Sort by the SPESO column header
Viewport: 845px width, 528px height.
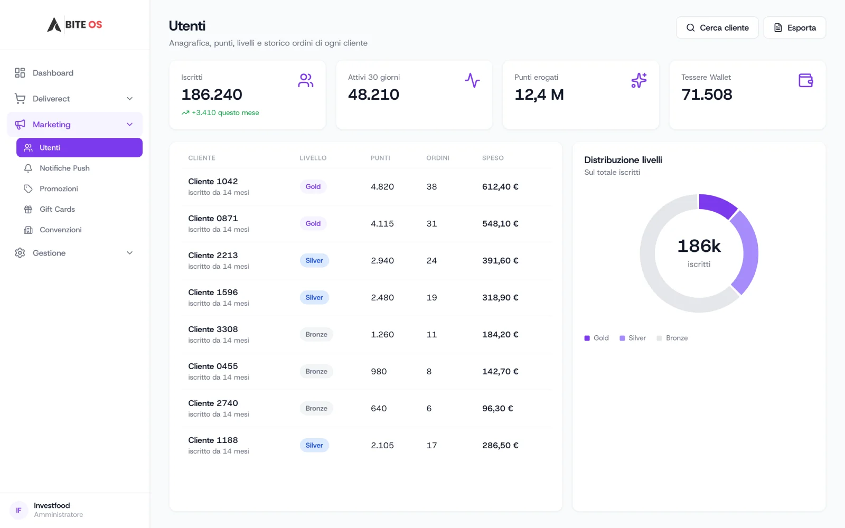[493, 158]
